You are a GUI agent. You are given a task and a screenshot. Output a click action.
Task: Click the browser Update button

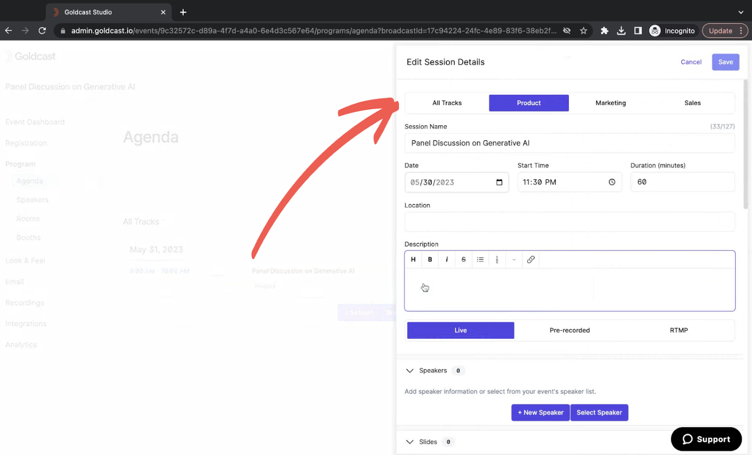725,31
